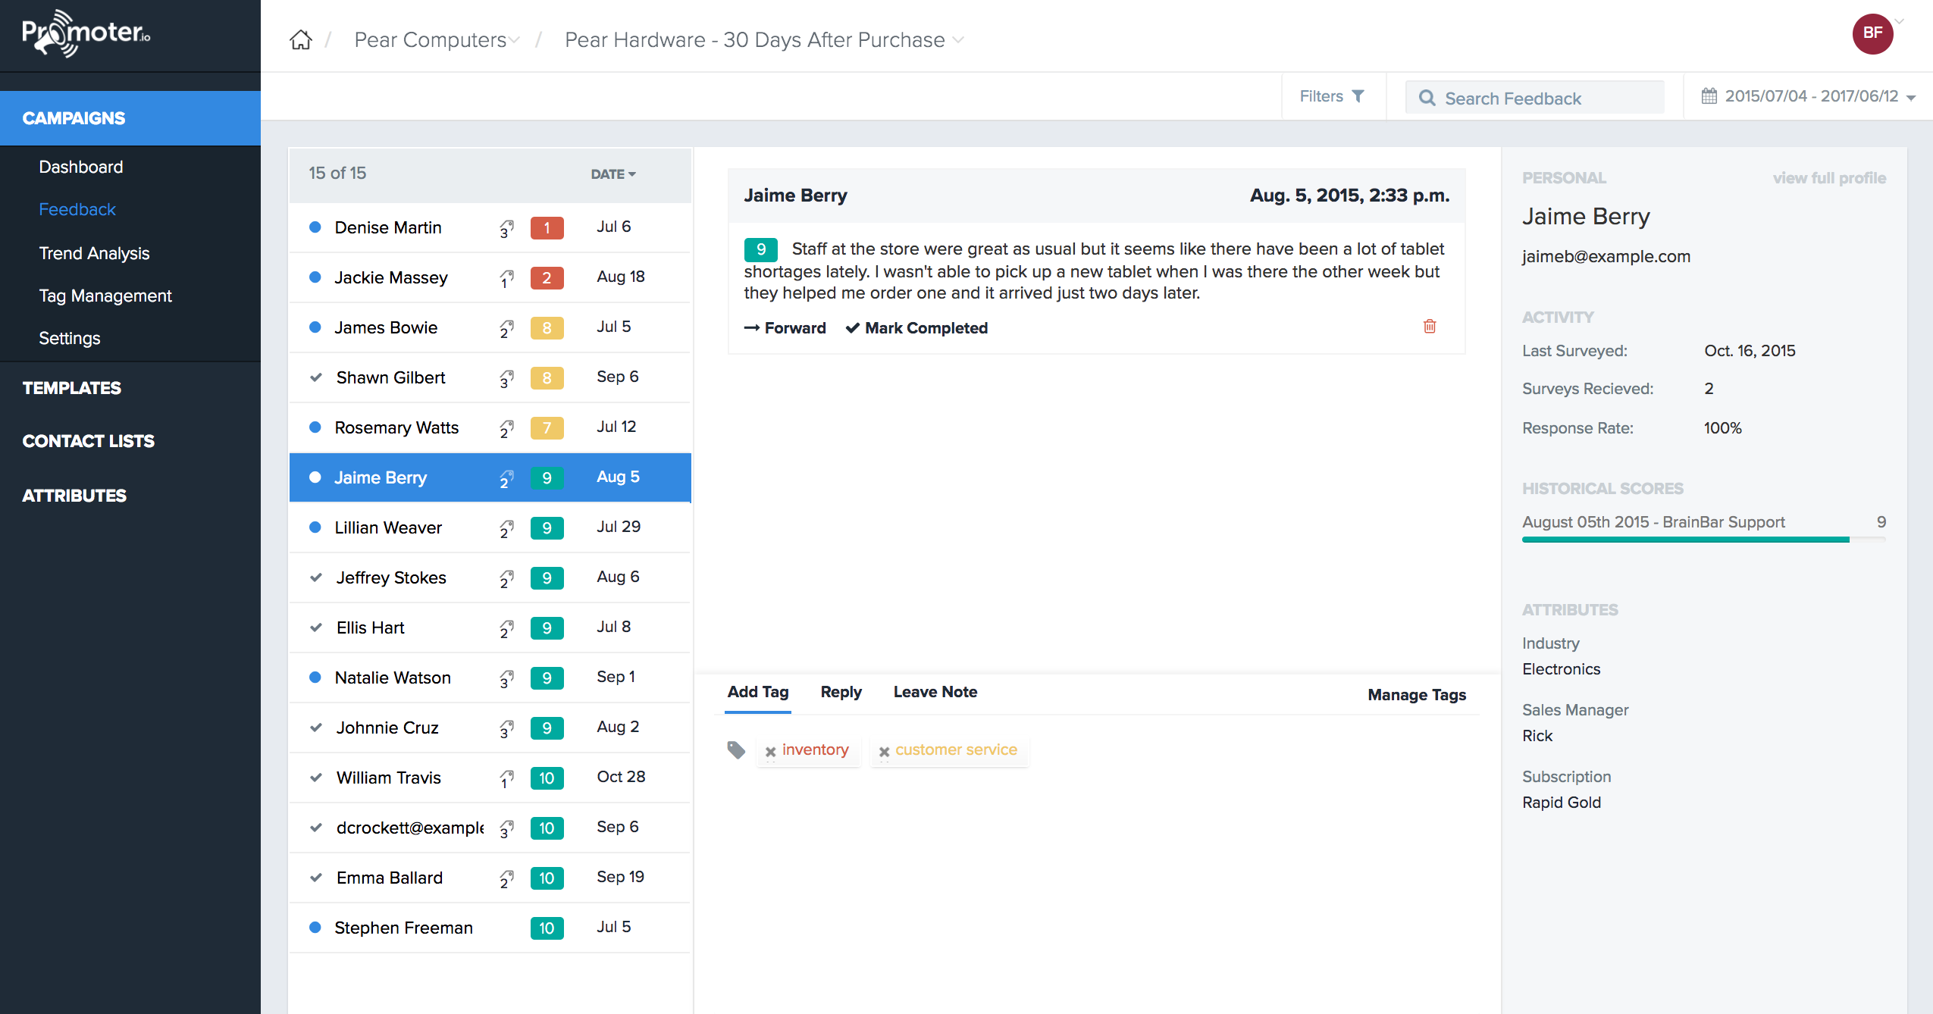The height and width of the screenshot is (1014, 1933).
Task: Toggle the unread dot for Jackie Massey
Action: pos(315,277)
